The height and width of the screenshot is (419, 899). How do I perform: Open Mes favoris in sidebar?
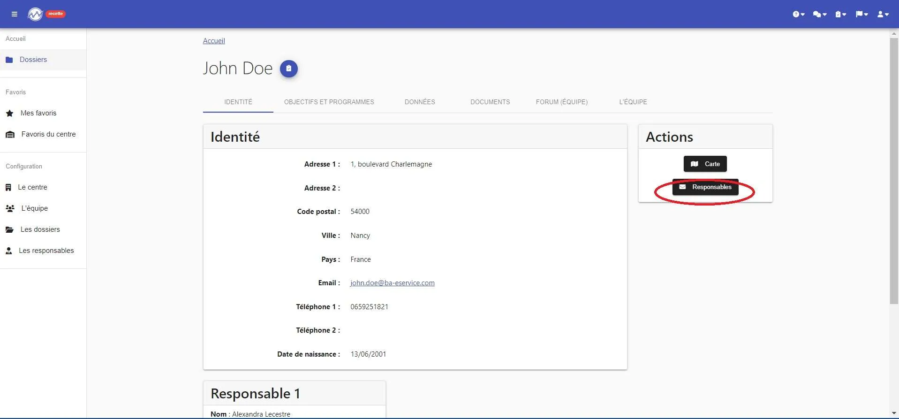tap(43, 114)
